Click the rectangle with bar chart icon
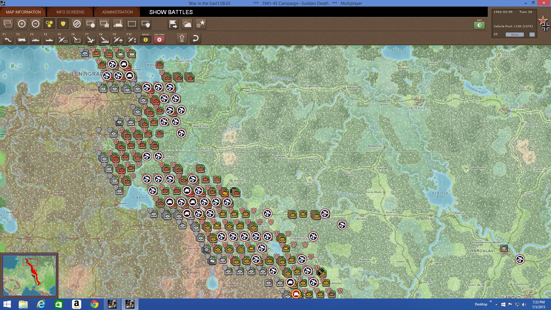Viewport: 551px width, 310px height. [x=104, y=24]
